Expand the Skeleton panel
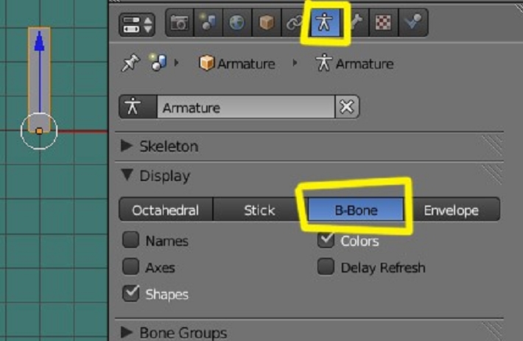Image resolution: width=523 pixels, height=341 pixels. (127, 147)
